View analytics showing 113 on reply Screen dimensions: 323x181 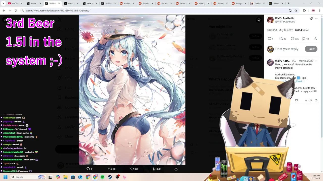pos(308,100)
